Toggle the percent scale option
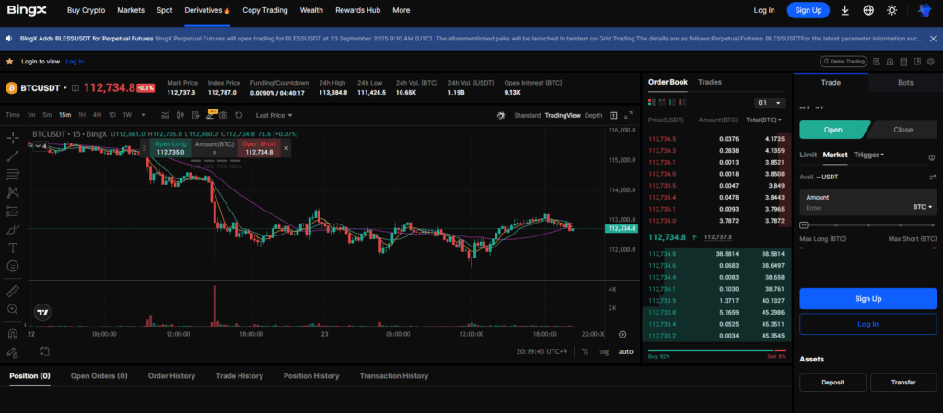 pos(585,351)
